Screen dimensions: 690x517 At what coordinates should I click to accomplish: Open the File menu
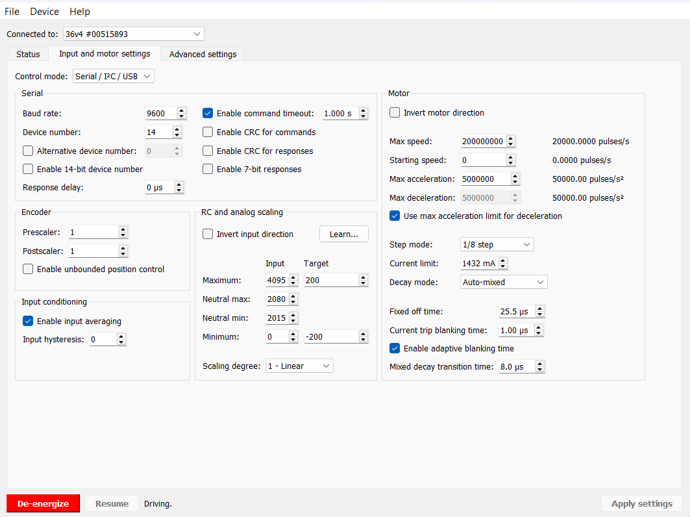pyautogui.click(x=12, y=12)
